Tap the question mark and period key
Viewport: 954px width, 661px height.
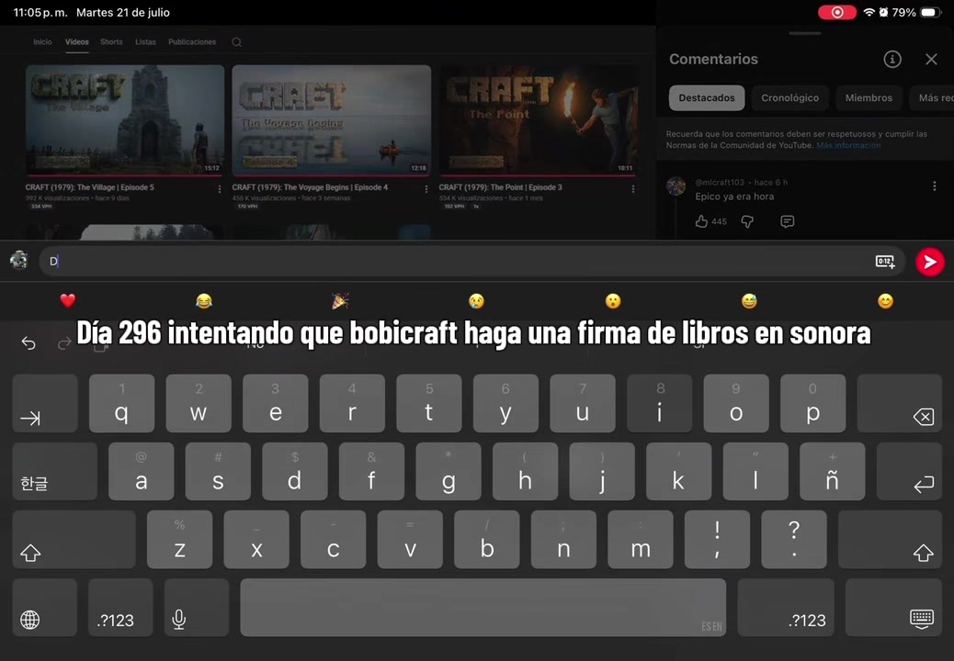(x=794, y=540)
